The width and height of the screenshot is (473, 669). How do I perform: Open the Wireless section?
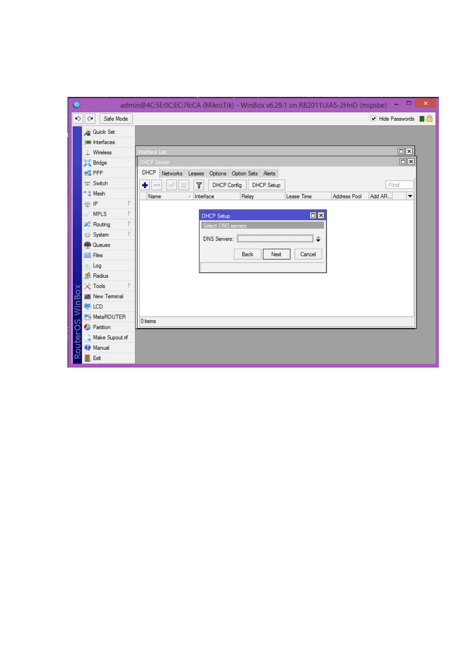pyautogui.click(x=108, y=153)
